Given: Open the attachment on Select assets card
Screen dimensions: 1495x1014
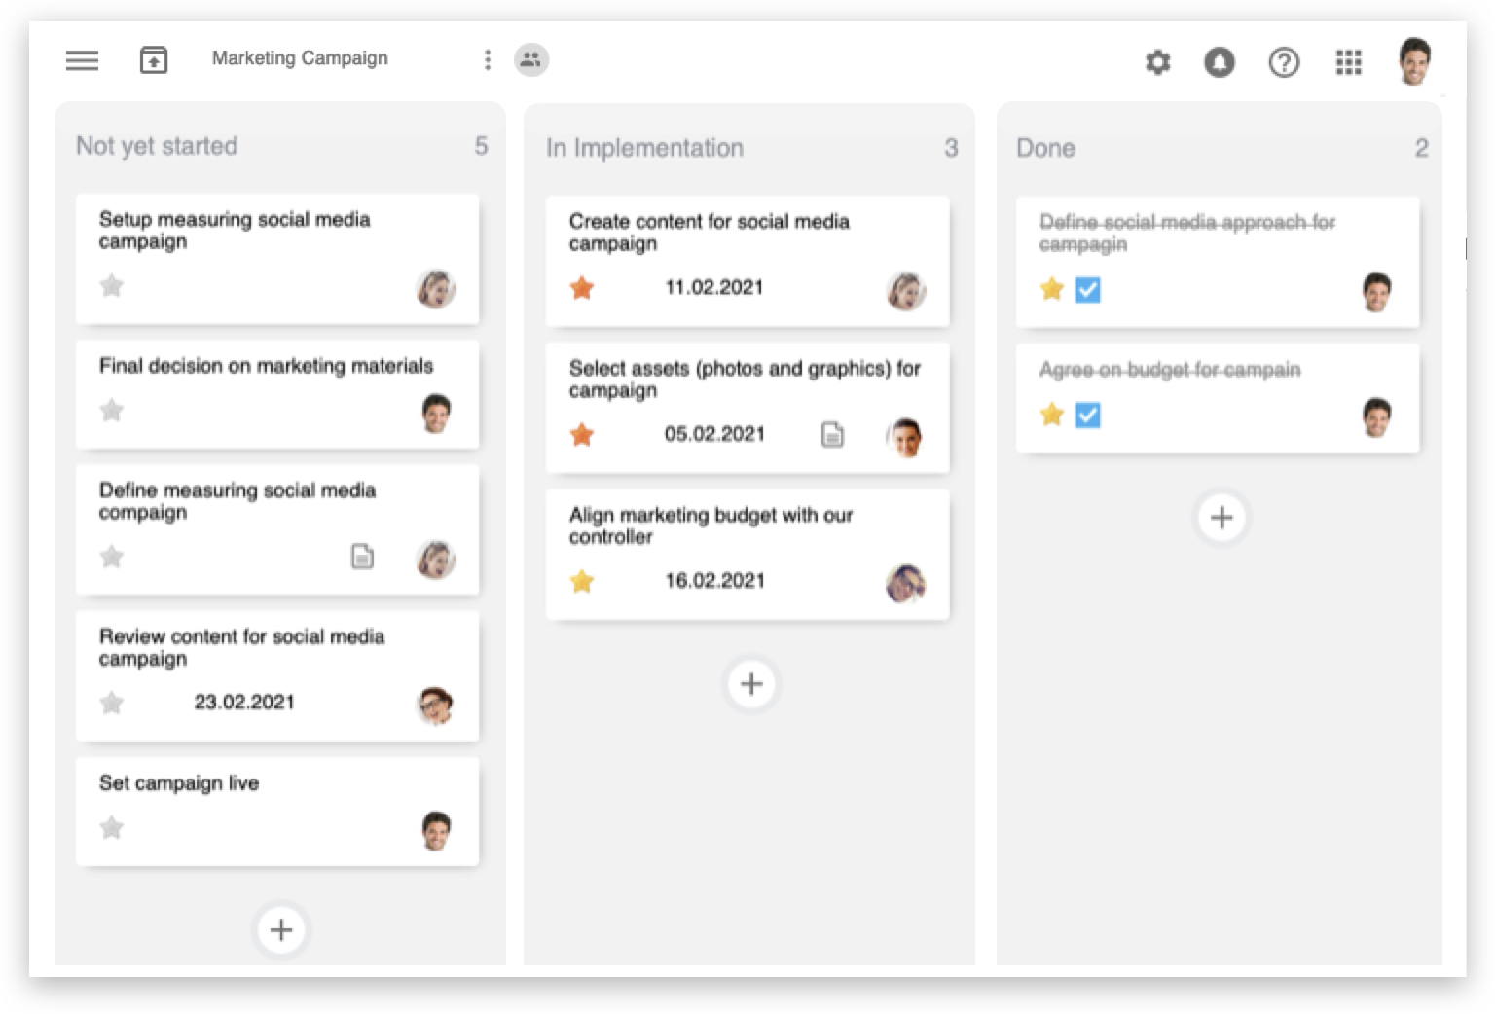Looking at the screenshot, I should 832,434.
